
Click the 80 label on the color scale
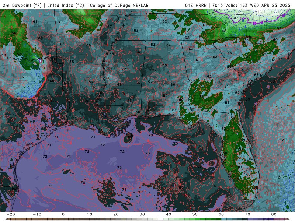point(274,214)
